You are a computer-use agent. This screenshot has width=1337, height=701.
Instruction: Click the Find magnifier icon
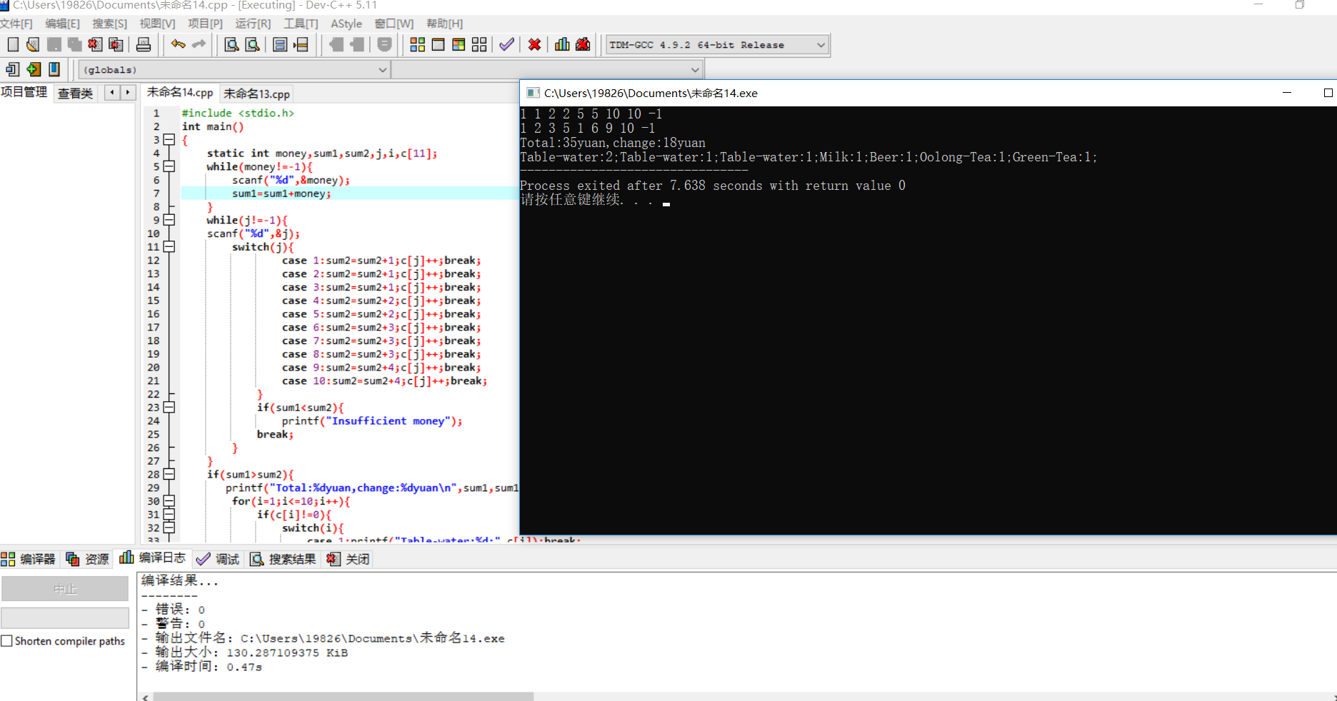(231, 44)
